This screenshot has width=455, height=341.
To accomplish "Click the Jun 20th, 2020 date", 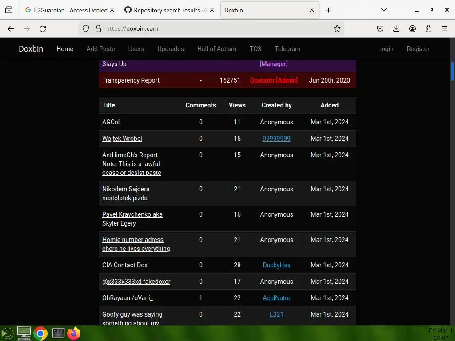I will tap(329, 80).
